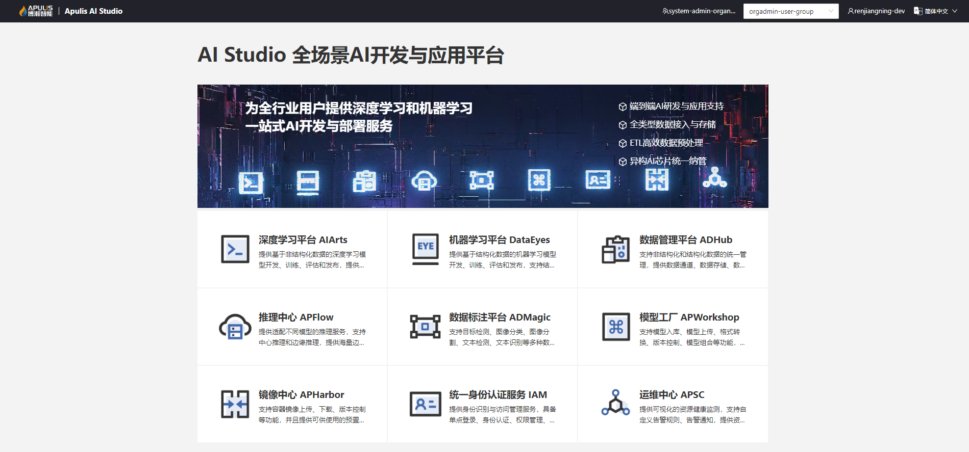Open 数据标注平台 ADMagic
The image size is (969, 452).
pos(500,317)
